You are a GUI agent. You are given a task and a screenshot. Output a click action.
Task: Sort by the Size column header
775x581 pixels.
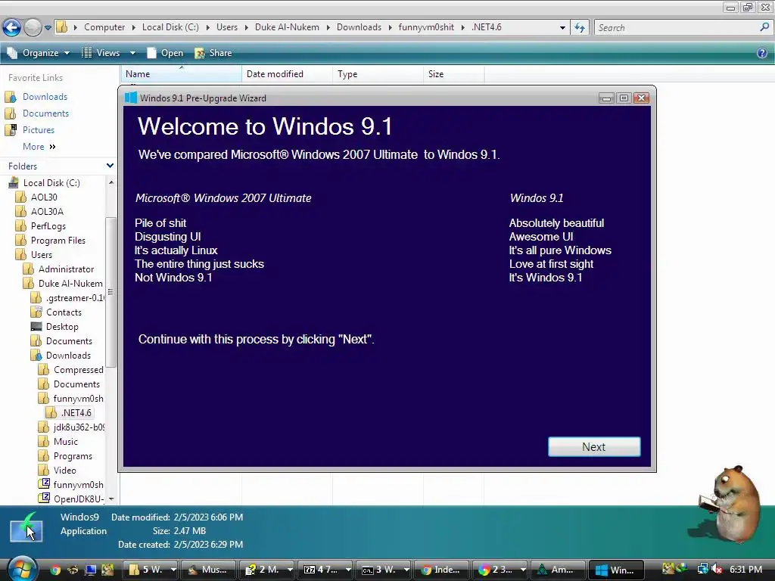(453, 73)
